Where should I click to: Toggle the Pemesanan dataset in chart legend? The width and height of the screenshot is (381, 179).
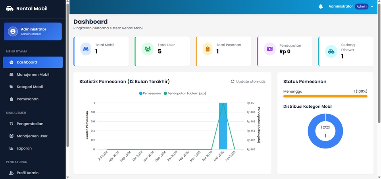pos(150,93)
